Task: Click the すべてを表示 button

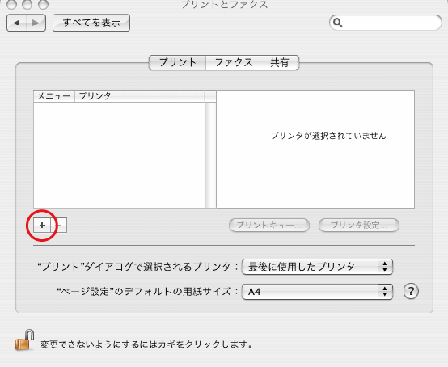Action: pos(91,23)
